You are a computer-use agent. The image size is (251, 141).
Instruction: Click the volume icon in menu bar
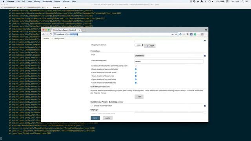[213, 2]
